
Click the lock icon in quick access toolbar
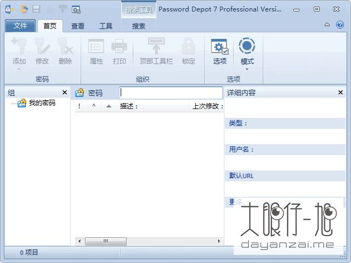pos(49,9)
